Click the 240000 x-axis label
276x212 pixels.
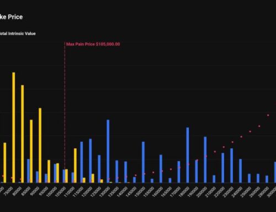237,192
